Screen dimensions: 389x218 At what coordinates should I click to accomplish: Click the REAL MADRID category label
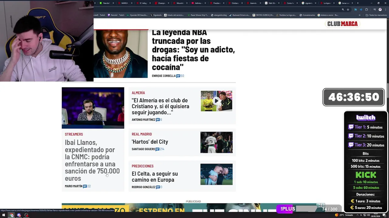coord(142,134)
